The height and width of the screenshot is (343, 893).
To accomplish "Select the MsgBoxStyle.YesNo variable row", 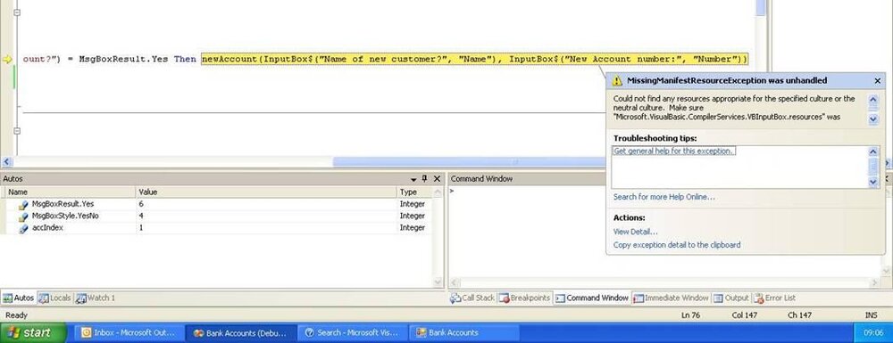I will (x=216, y=216).
